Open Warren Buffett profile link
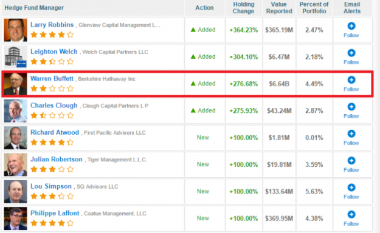 (52, 78)
